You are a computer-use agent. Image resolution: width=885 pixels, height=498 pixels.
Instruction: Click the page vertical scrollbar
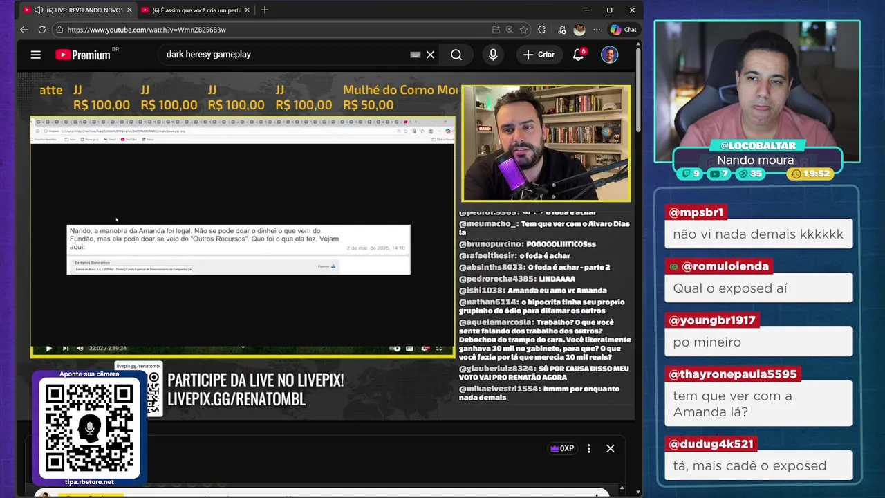(x=638, y=90)
